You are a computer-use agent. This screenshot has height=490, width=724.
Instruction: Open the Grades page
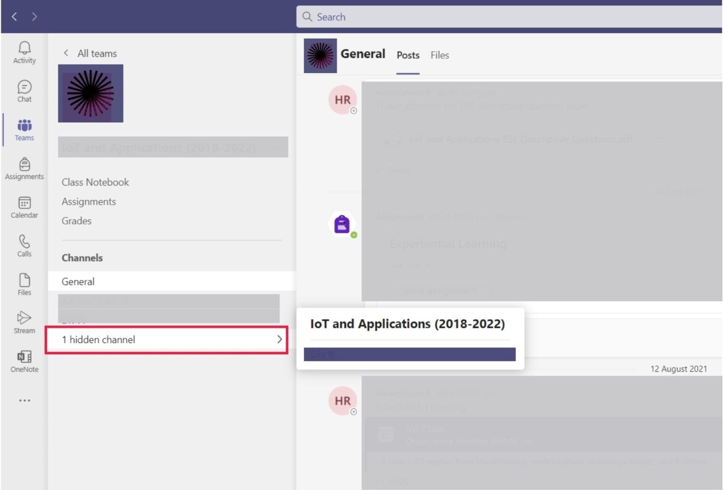[x=76, y=221]
